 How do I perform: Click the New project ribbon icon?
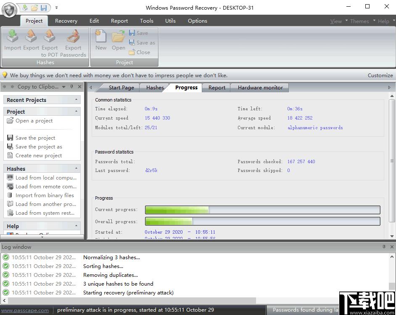[101, 36]
